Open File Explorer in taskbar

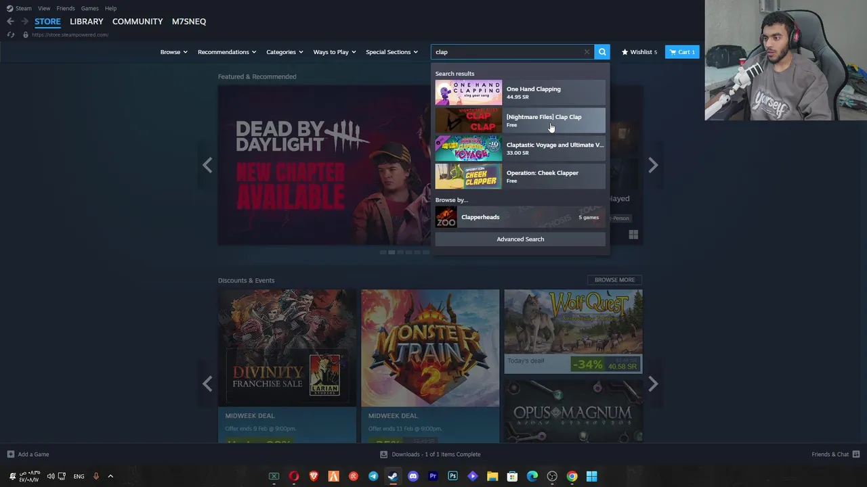(x=492, y=476)
